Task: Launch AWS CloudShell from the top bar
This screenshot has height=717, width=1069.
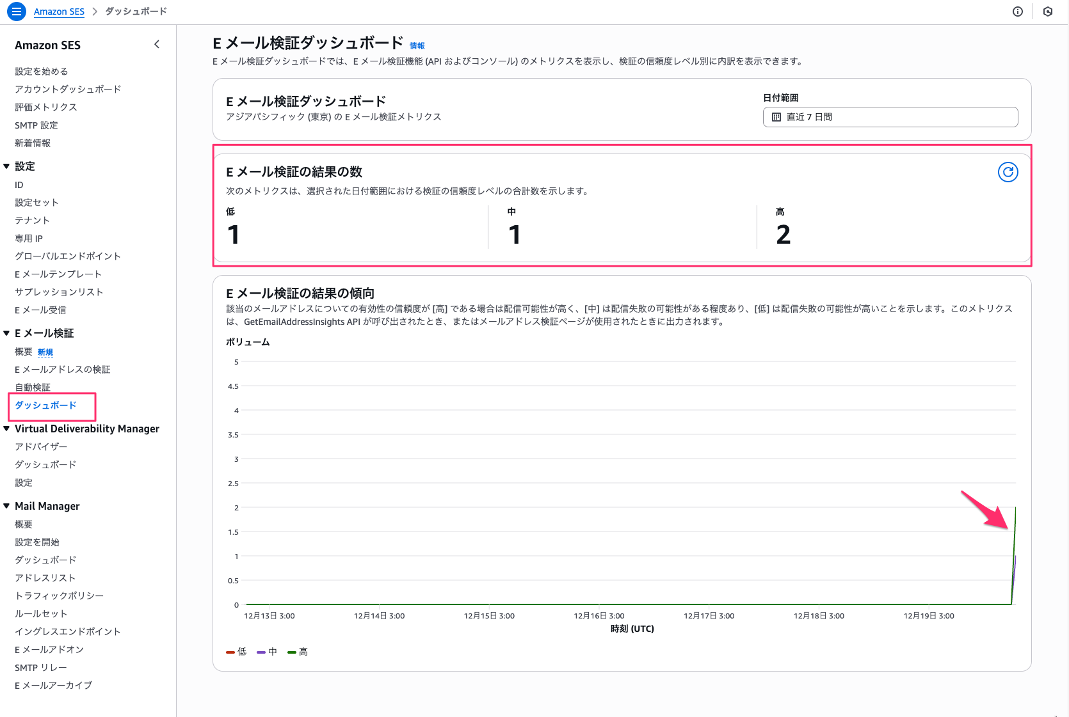Action: point(1048,11)
